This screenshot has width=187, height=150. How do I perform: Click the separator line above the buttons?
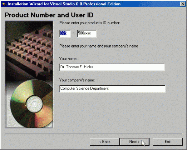(x=94, y=134)
